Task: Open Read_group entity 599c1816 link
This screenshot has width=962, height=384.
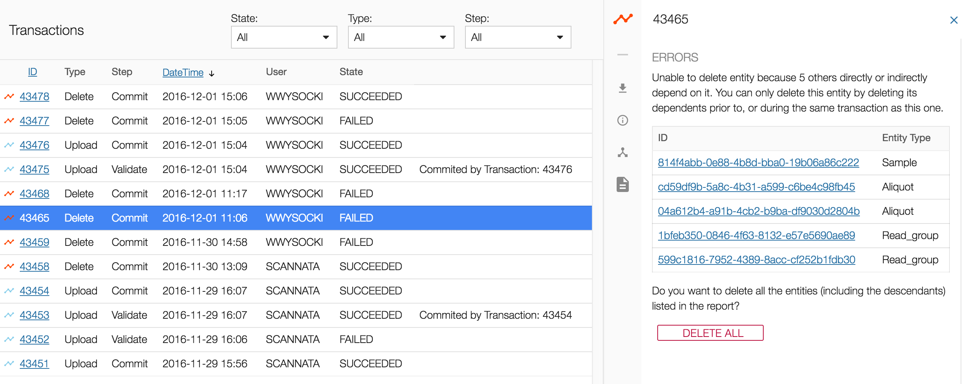Action: pyautogui.click(x=756, y=260)
